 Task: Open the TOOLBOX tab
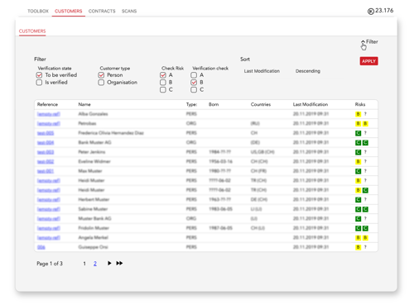pyautogui.click(x=38, y=12)
